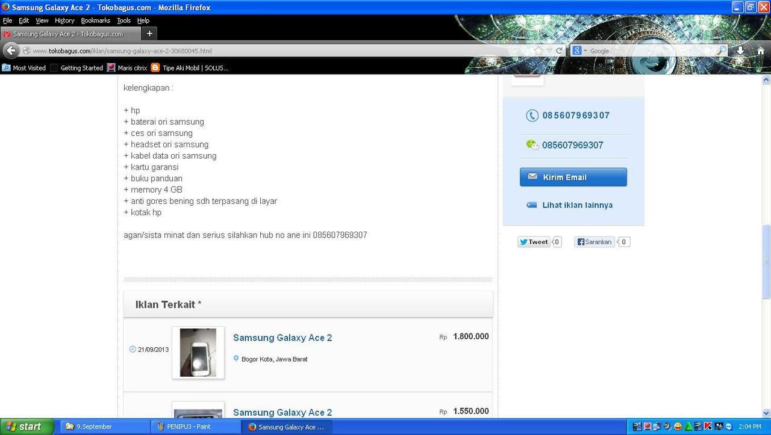This screenshot has width=771, height=435.
Task: Switch to the PENIPU3 - Paint taskbar item
Action: point(195,427)
